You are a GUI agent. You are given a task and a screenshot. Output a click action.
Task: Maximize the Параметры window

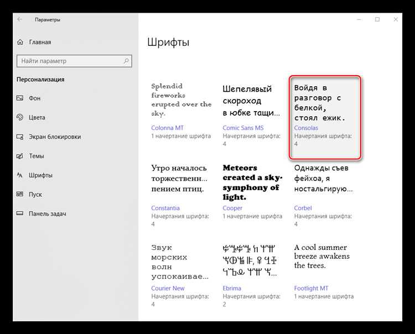point(377,19)
